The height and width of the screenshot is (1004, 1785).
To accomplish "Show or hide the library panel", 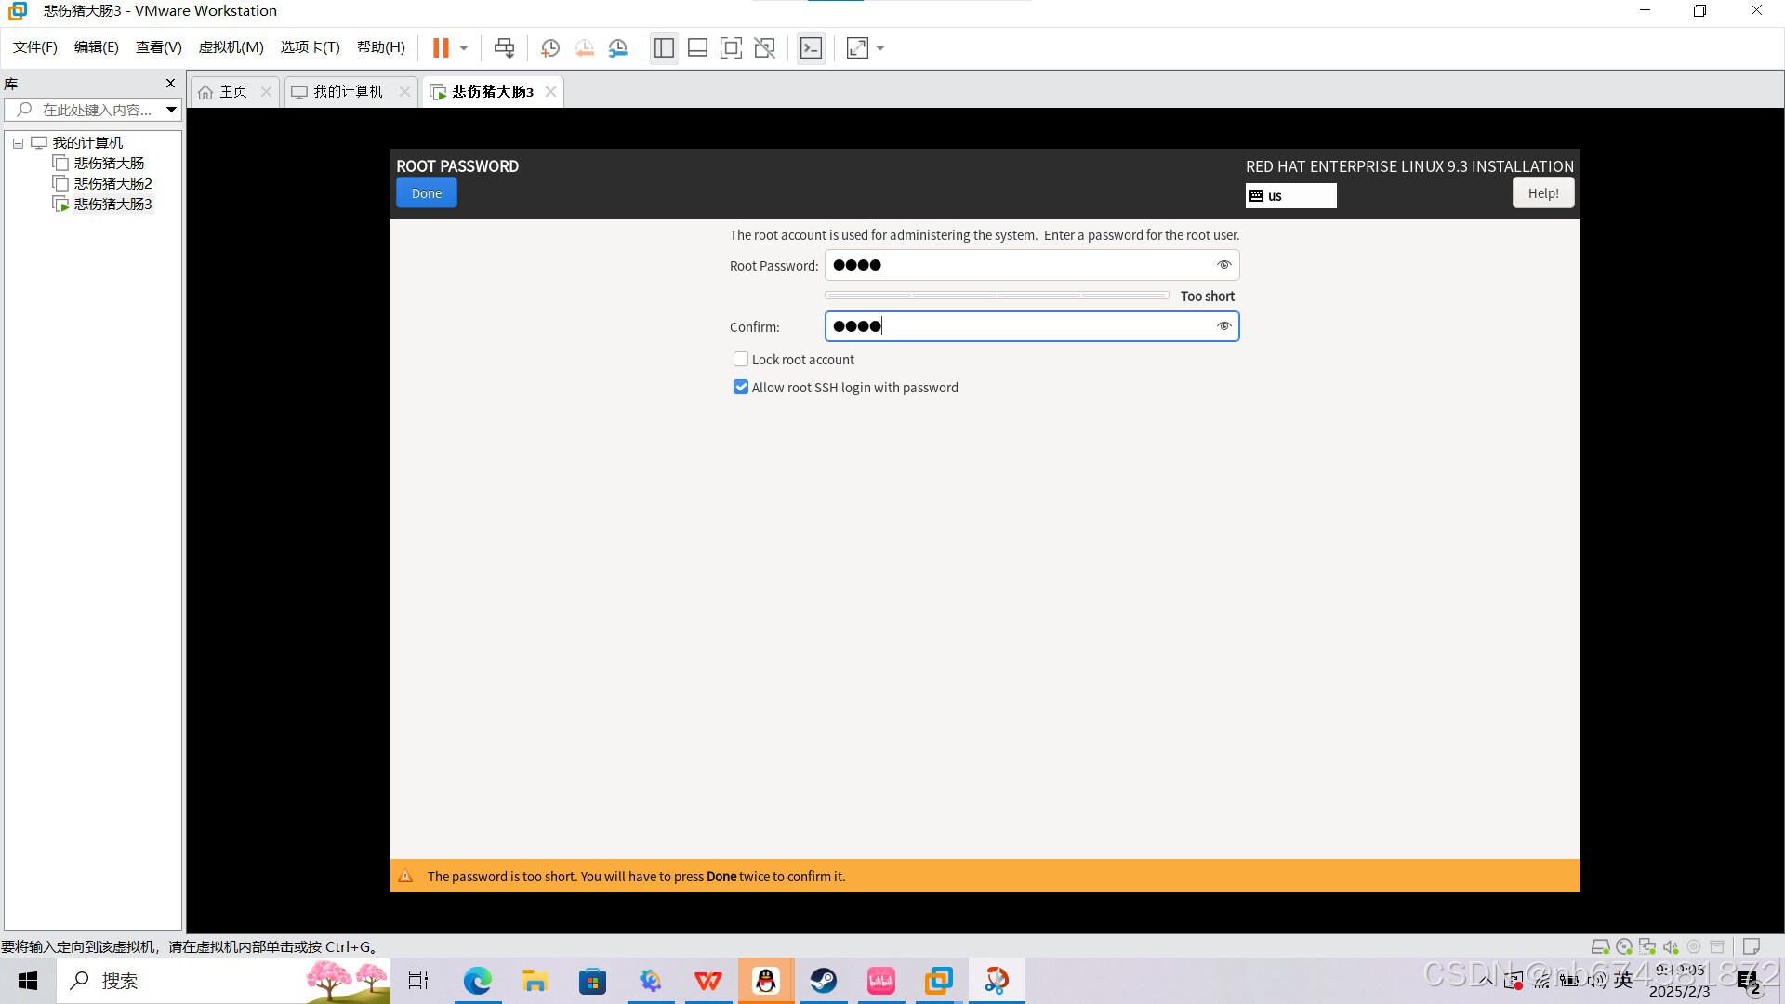I will (x=664, y=47).
